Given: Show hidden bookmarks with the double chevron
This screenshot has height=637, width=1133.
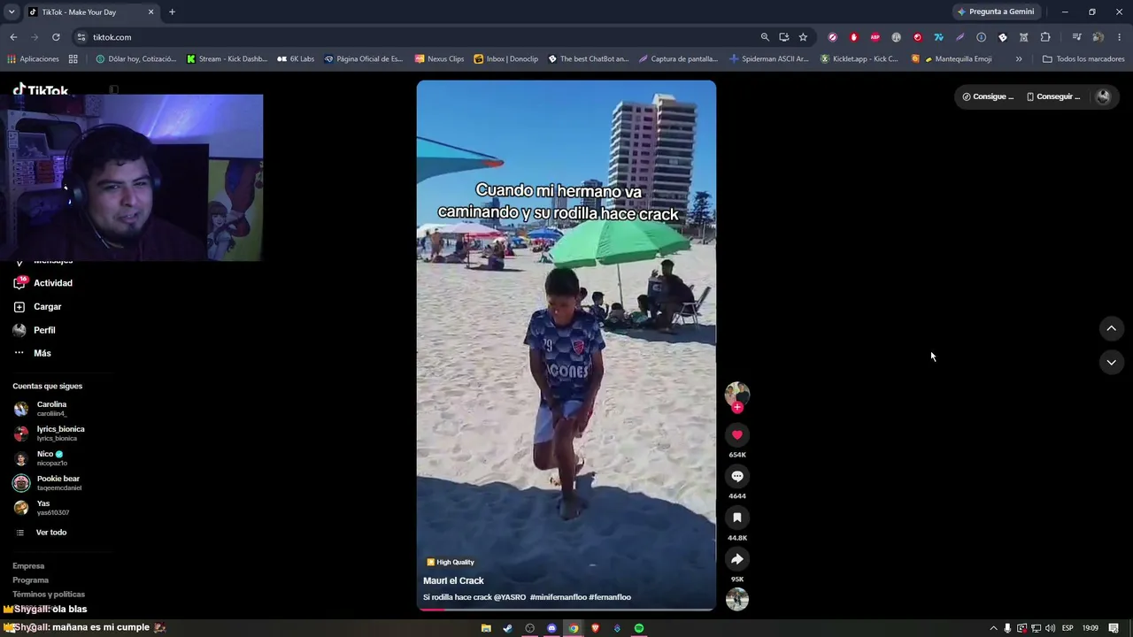Looking at the screenshot, I should (1019, 59).
